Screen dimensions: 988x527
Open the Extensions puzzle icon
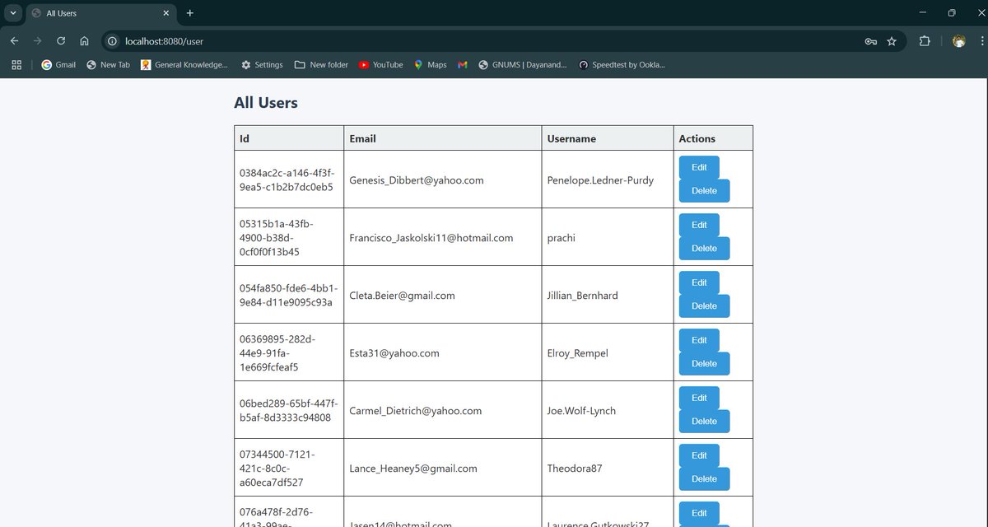(925, 41)
